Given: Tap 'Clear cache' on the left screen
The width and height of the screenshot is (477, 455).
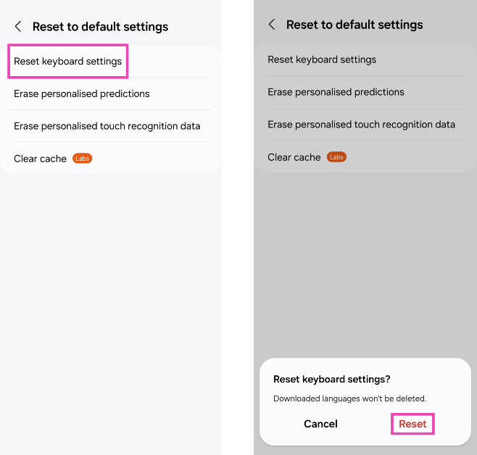Looking at the screenshot, I should (x=41, y=159).
